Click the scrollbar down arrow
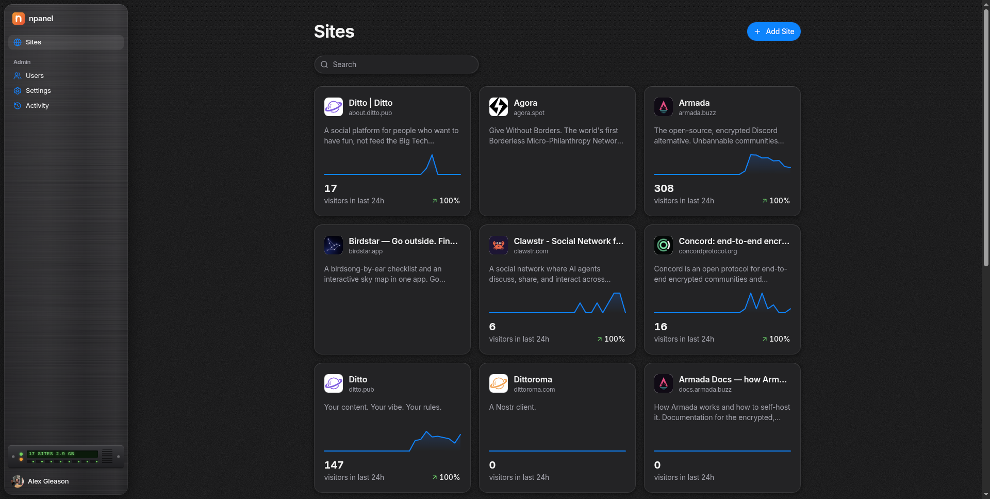Image resolution: width=990 pixels, height=499 pixels. tap(986, 495)
